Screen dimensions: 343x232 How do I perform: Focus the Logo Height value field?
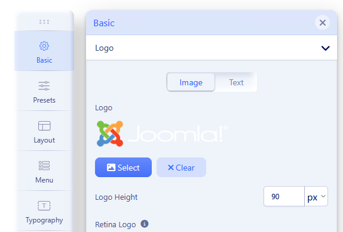284,196
